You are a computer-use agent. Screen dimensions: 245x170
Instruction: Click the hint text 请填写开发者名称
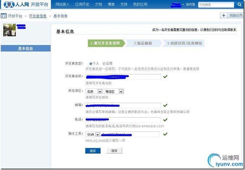[x=99, y=83]
